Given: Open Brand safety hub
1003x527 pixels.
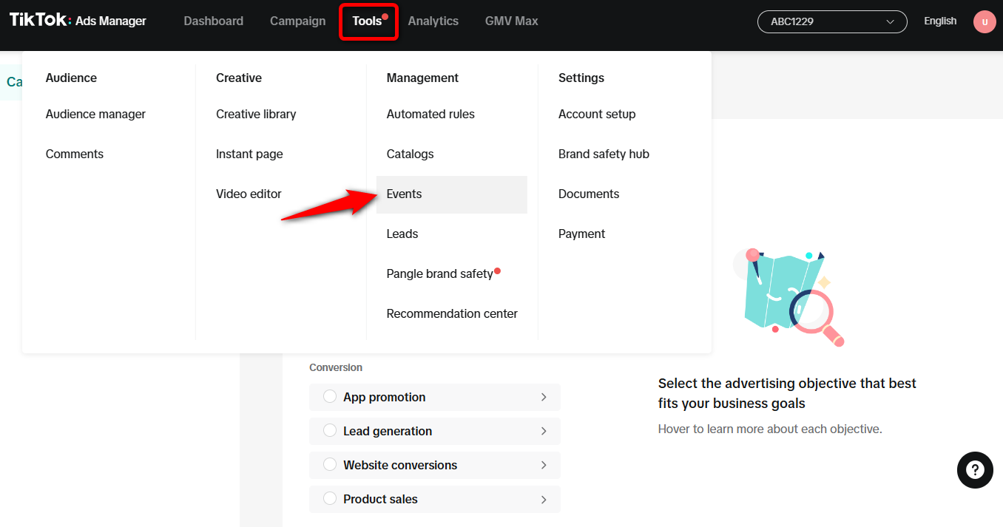Looking at the screenshot, I should pos(604,154).
